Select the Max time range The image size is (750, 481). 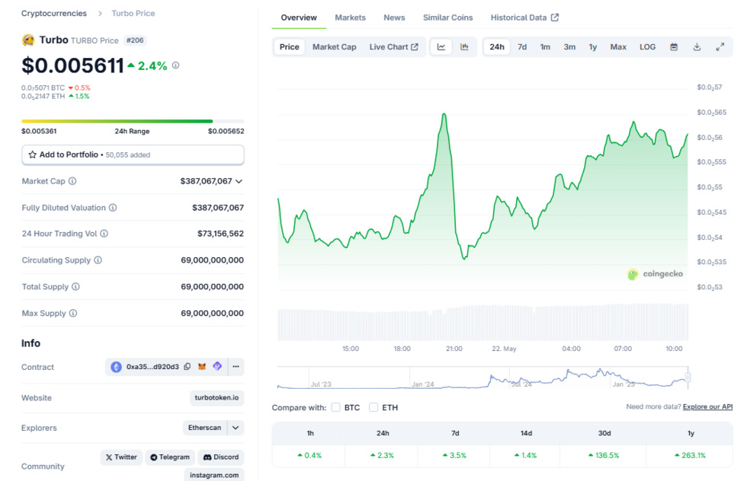(618, 47)
